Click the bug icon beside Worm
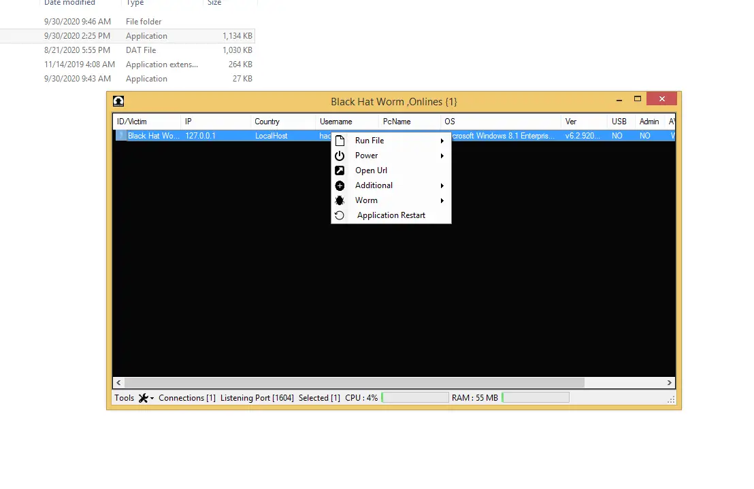754x489 pixels. (x=340, y=200)
